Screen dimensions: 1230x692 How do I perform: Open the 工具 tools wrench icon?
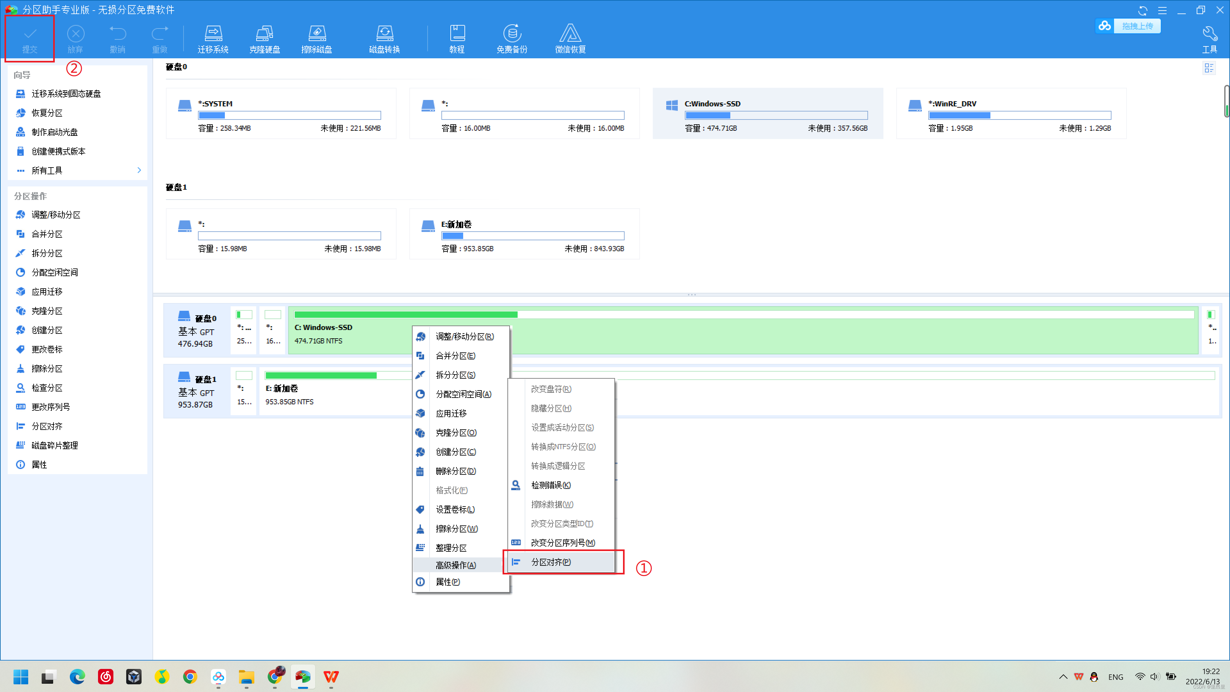[x=1209, y=39]
